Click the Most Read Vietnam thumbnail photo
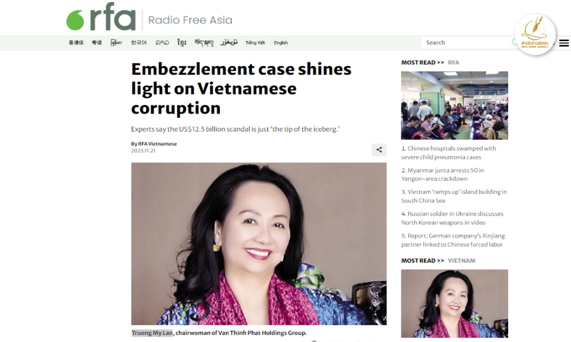571x342 pixels. point(455,303)
